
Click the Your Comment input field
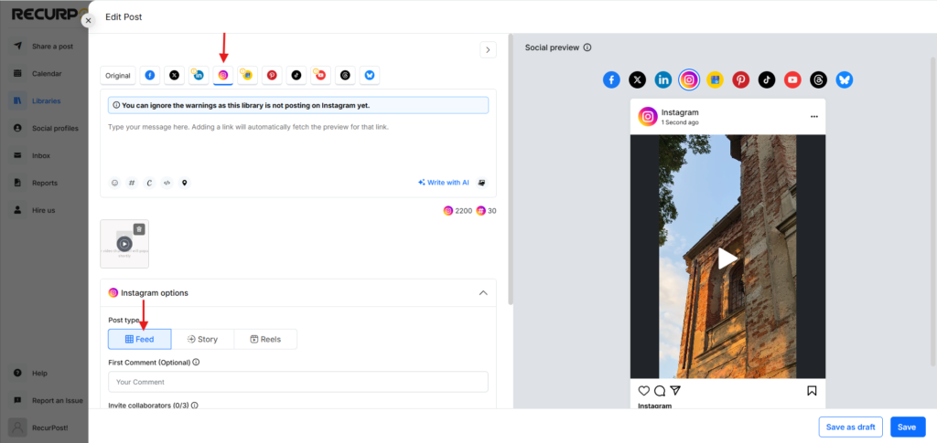tap(298, 382)
